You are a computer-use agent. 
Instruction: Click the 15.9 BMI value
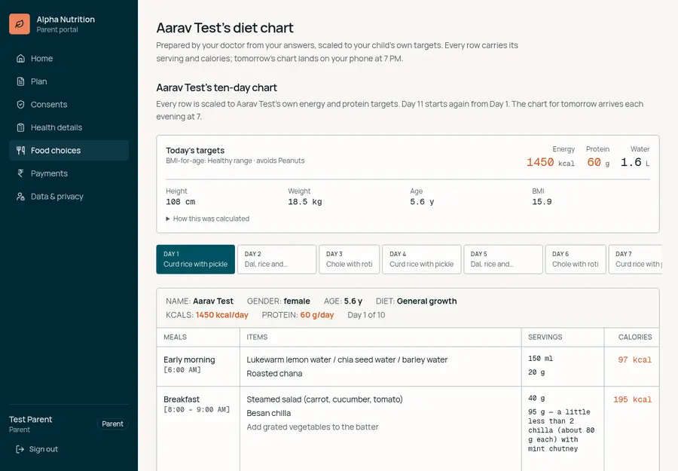[542, 201]
